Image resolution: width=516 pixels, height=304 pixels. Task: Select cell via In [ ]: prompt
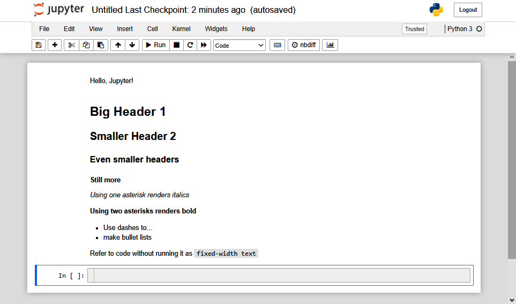click(71, 276)
